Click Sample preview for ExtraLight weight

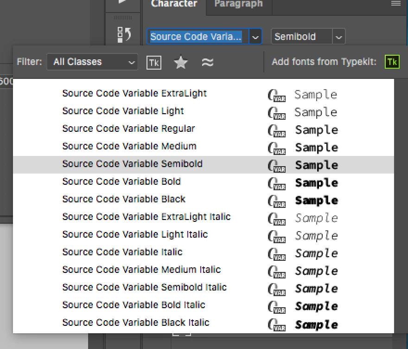pyautogui.click(x=316, y=95)
